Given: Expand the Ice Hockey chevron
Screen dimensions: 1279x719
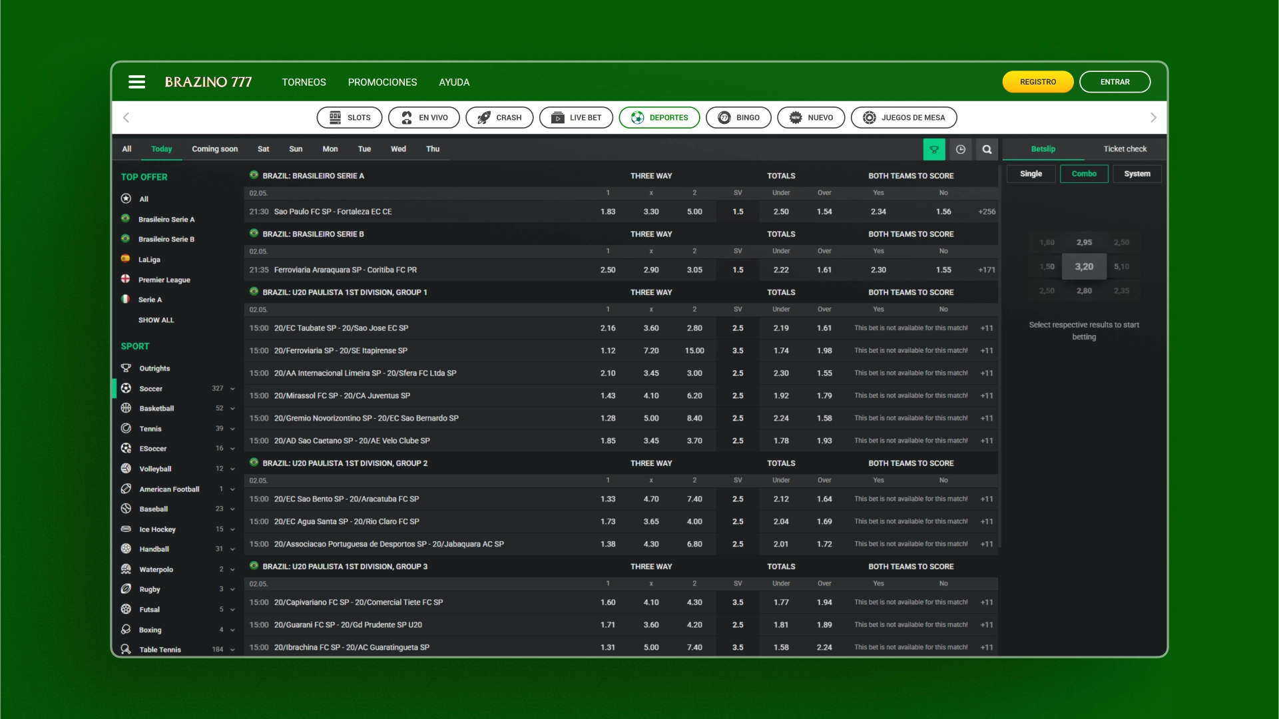Looking at the screenshot, I should coord(232,530).
